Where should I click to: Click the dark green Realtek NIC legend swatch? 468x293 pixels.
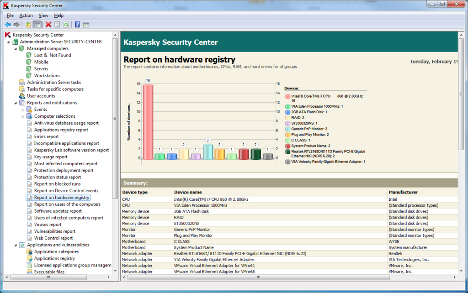point(288,152)
